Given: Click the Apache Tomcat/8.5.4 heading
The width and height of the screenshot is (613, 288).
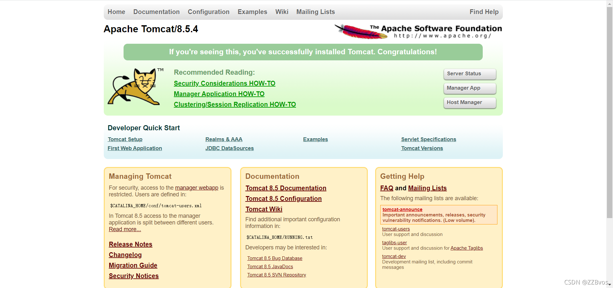Looking at the screenshot, I should click(x=151, y=29).
